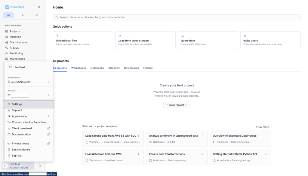Collapse the sidebar with the arrow icon
The image size is (308, 176).
pos(39,7)
